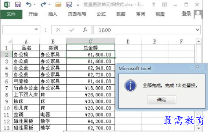Click the Excel application icon

(7, 5)
